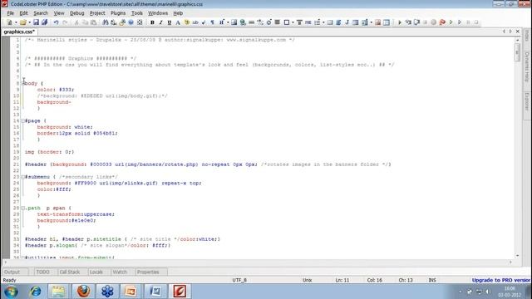Open the Dynamic Help side panel tab

(527, 66)
